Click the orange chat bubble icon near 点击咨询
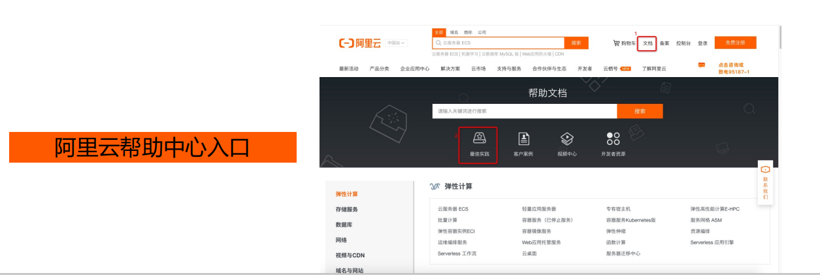Viewport: 820px width, 275px height. click(x=702, y=65)
